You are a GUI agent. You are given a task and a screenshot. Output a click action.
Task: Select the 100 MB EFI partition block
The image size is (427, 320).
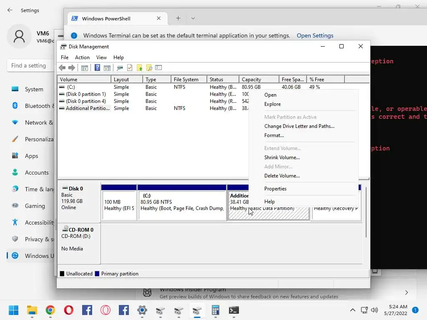(119, 205)
